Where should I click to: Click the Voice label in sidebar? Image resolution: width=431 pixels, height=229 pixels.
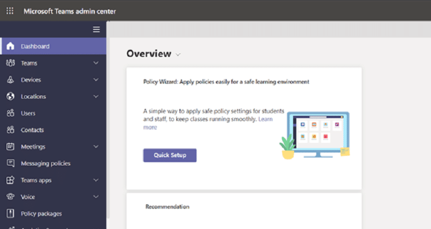(x=28, y=197)
